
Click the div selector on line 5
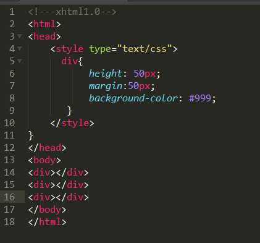coord(70,61)
